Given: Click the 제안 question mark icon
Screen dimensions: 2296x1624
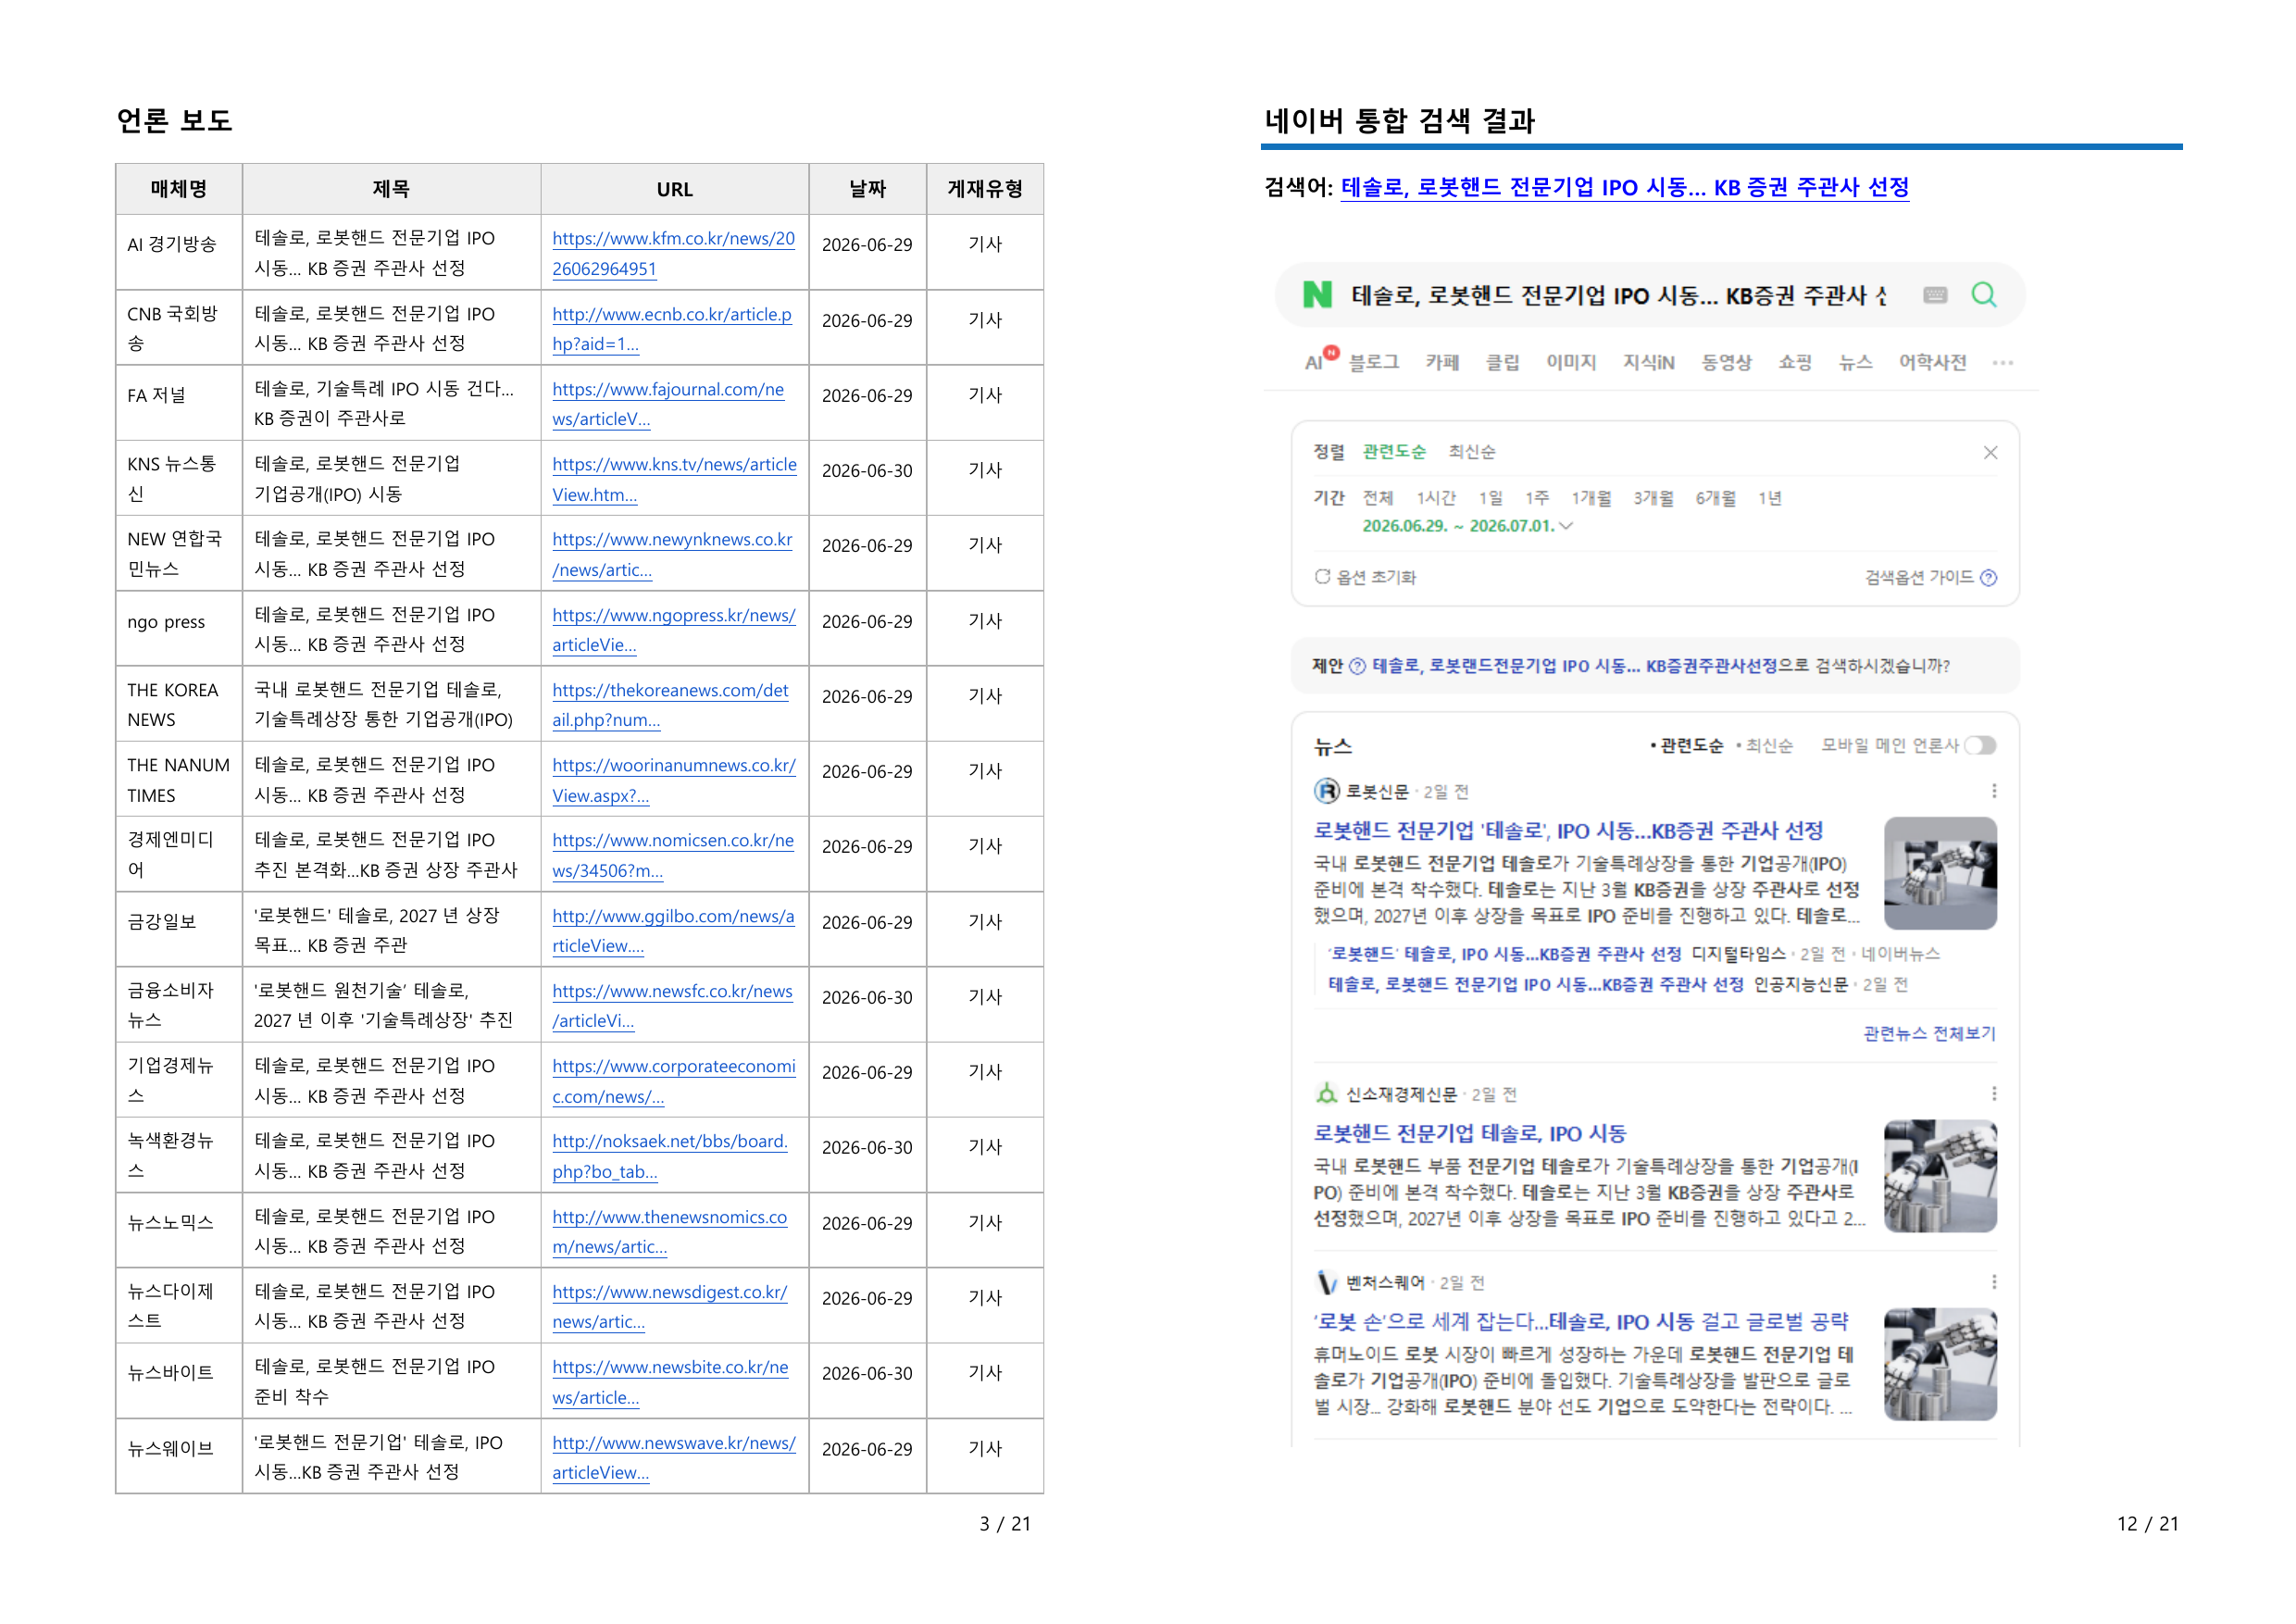Looking at the screenshot, I should pyautogui.click(x=1357, y=667).
